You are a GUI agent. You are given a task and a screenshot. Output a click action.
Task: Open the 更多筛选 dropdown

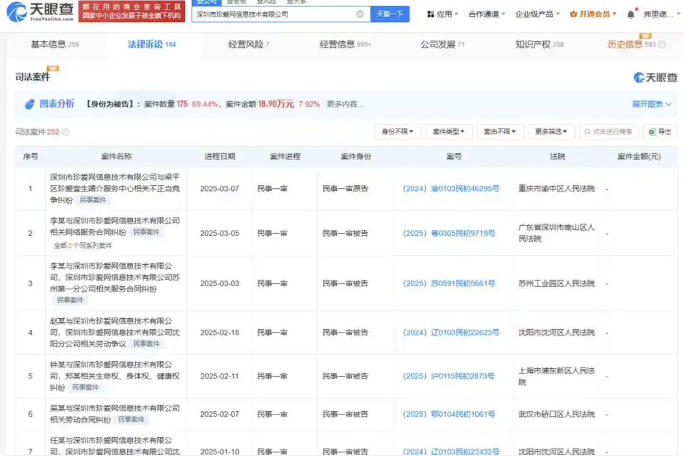(551, 132)
